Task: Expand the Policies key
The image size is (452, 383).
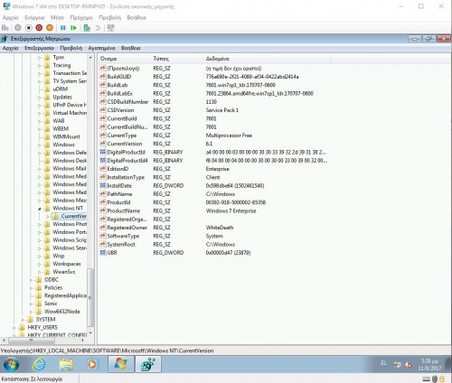Action: click(31, 288)
